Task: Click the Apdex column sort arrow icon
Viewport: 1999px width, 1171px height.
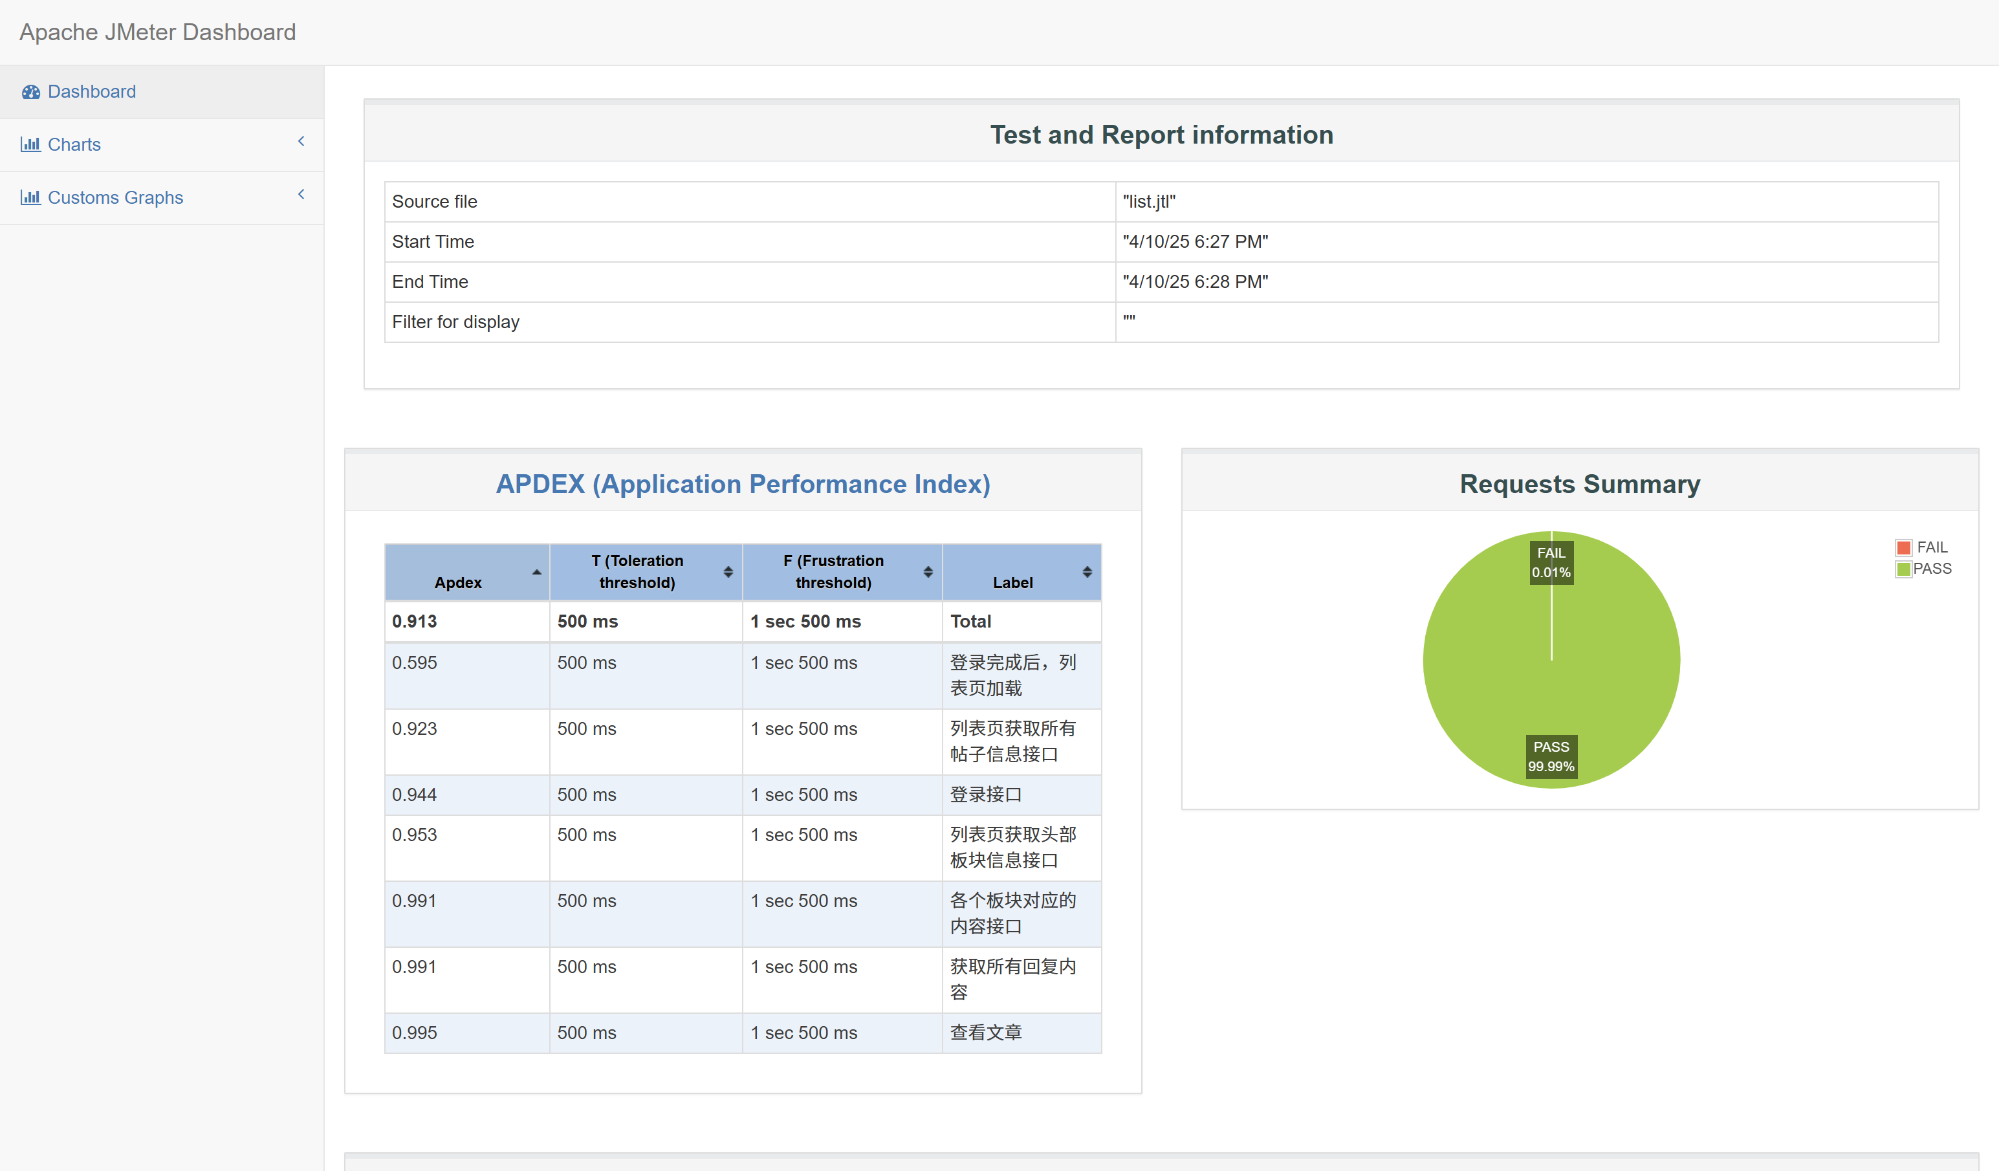Action: 536,572
